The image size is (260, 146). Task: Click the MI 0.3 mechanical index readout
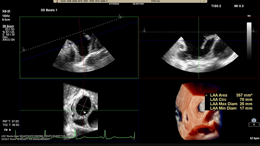(x=239, y=6)
